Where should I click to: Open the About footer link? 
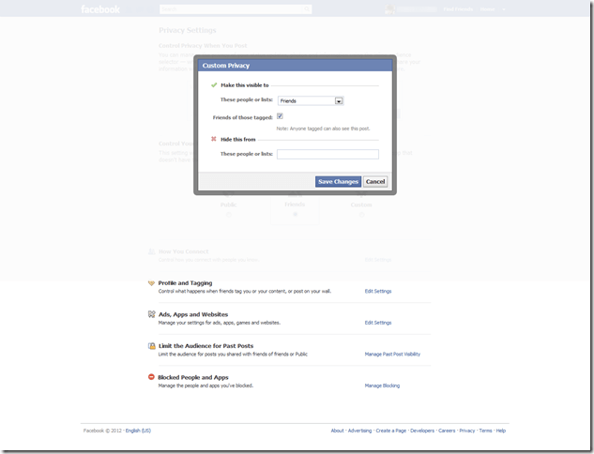pos(337,431)
